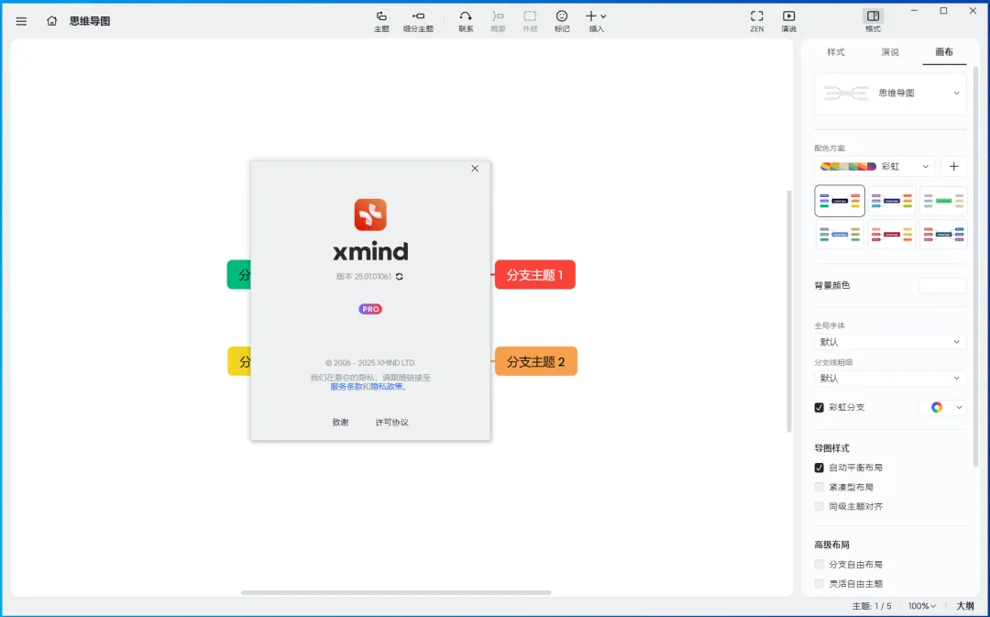Expand the 思维导图 structure dropdown
The image size is (990, 617).
click(x=890, y=94)
